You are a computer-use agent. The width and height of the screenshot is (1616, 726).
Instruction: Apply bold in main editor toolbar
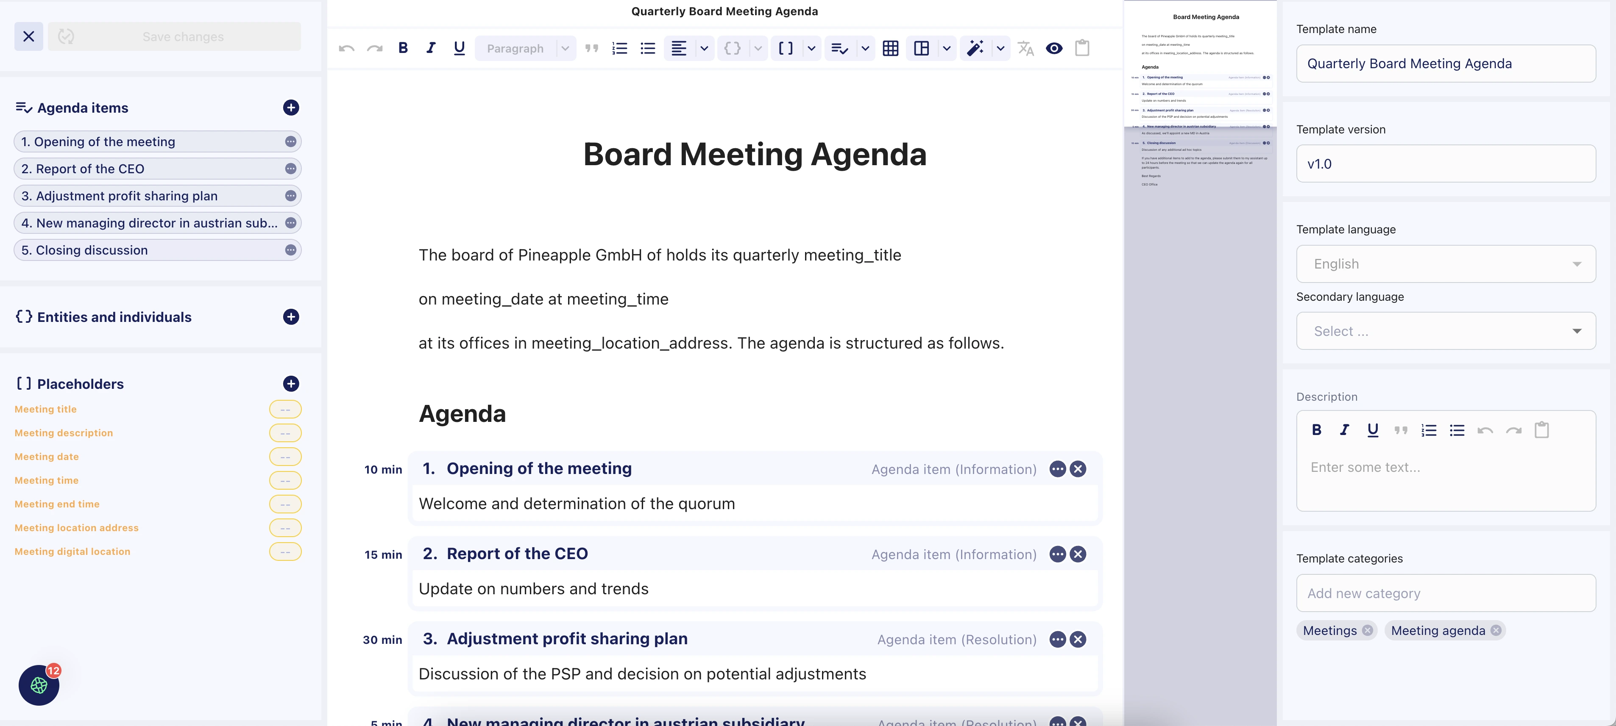pos(404,48)
